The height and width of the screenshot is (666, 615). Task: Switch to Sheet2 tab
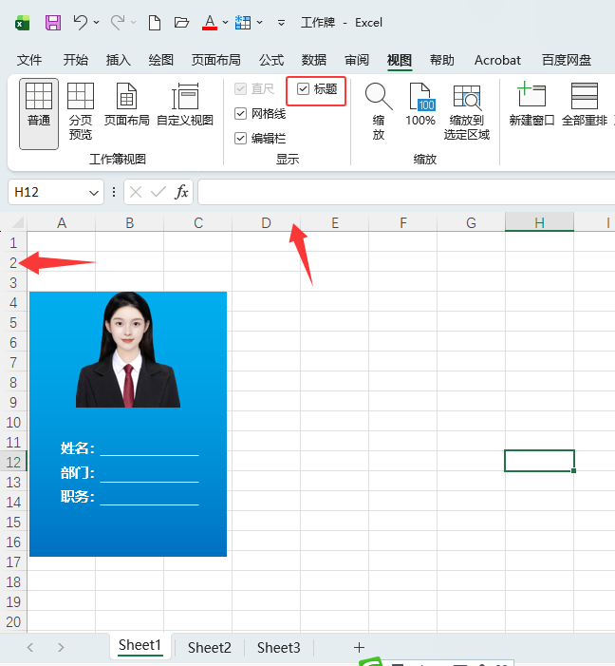[x=210, y=647]
